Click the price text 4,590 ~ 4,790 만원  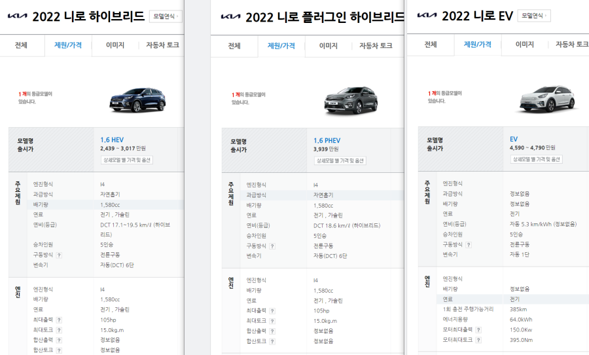[532, 148]
